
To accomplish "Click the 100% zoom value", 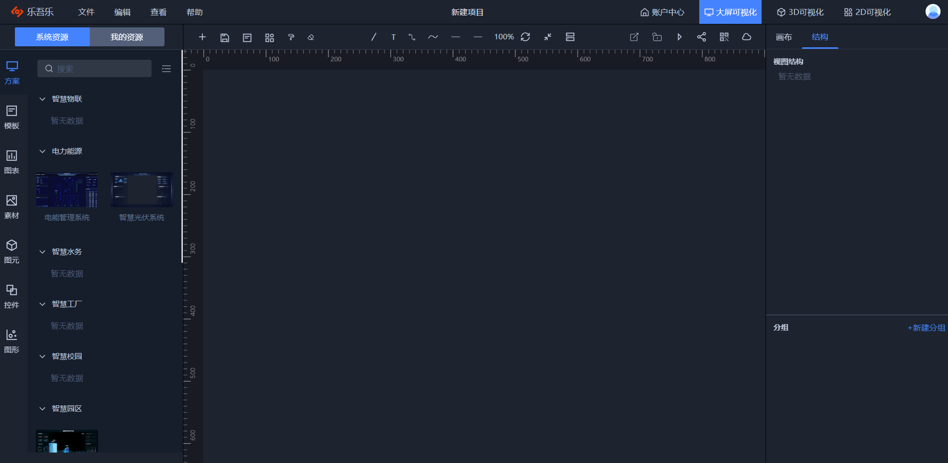I will click(504, 37).
